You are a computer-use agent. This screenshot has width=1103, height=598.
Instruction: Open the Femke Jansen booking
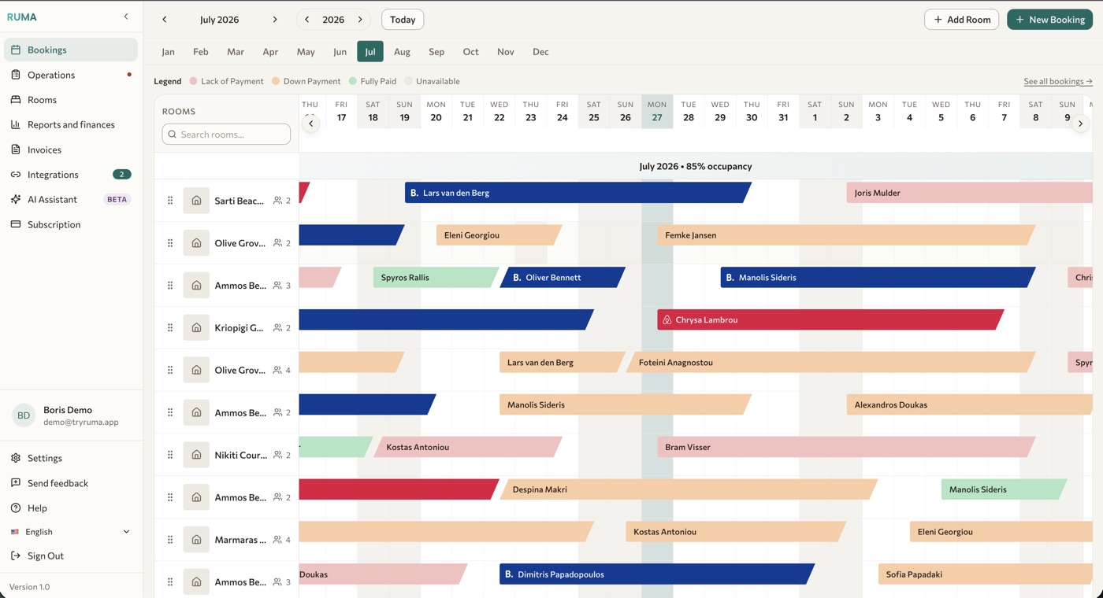(846, 235)
